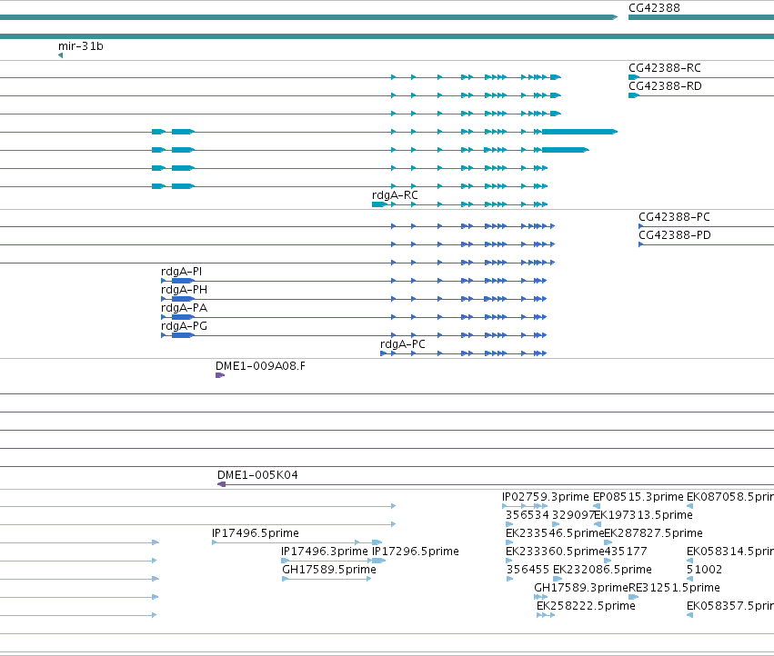The width and height of the screenshot is (774, 656).
Task: Select the DME1-009A08.F feature label
Action: [x=260, y=366]
